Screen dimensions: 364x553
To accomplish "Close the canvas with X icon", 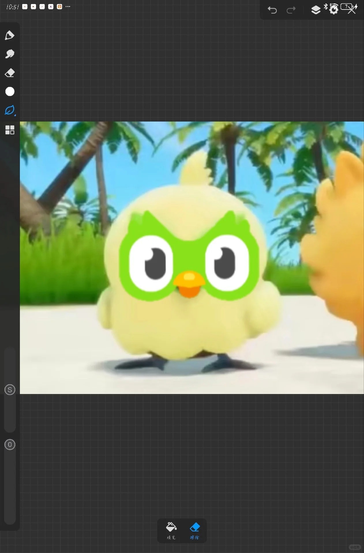I will pyautogui.click(x=352, y=10).
